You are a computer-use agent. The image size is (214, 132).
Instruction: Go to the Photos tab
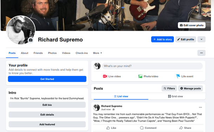(x=52, y=53)
